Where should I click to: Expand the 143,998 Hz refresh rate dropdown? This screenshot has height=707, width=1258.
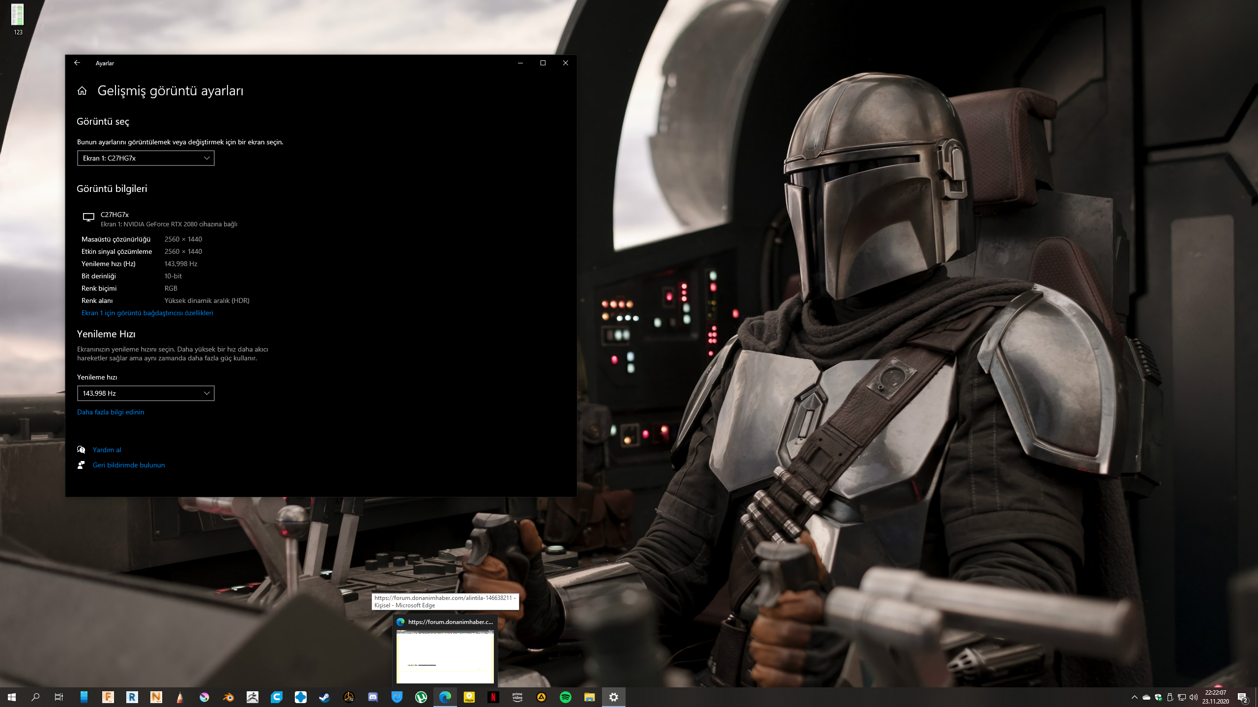[145, 393]
